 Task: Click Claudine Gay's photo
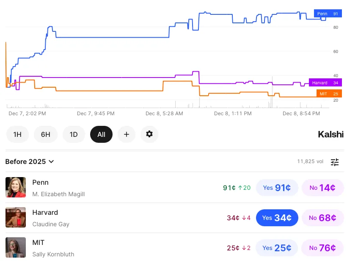(x=16, y=217)
